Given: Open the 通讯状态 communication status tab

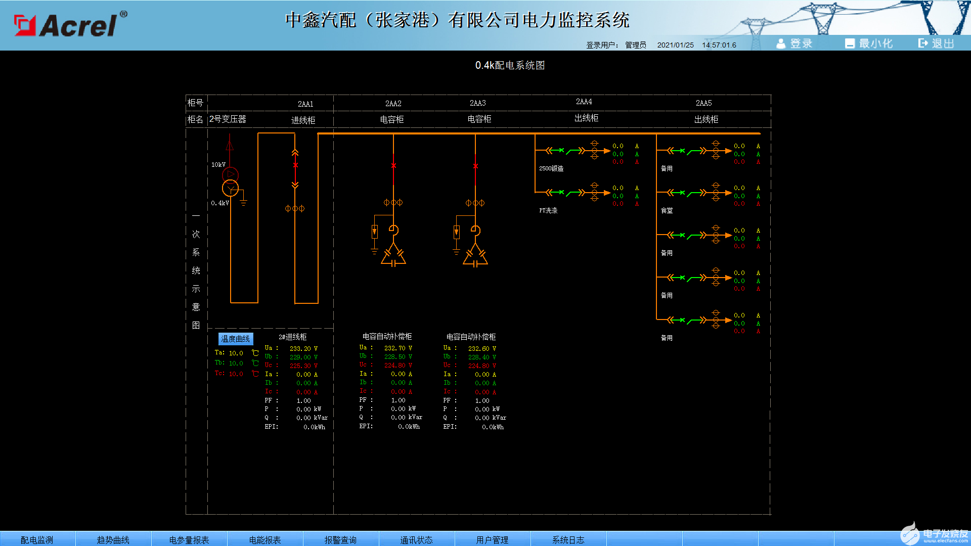Looking at the screenshot, I should tap(416, 539).
